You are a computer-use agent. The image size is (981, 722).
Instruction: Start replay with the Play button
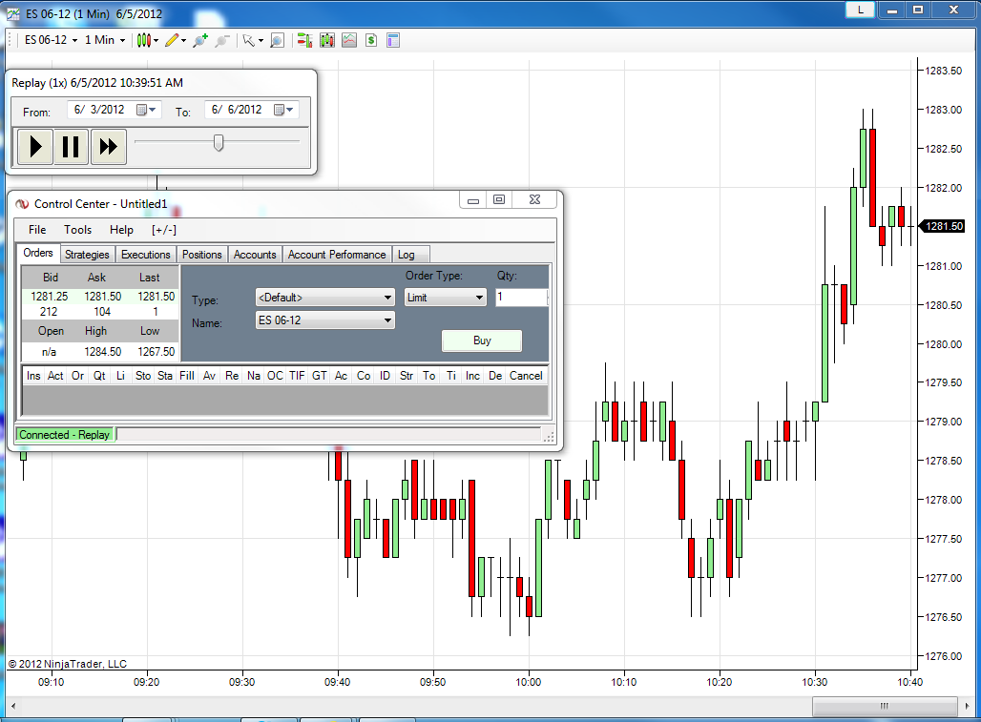point(35,147)
